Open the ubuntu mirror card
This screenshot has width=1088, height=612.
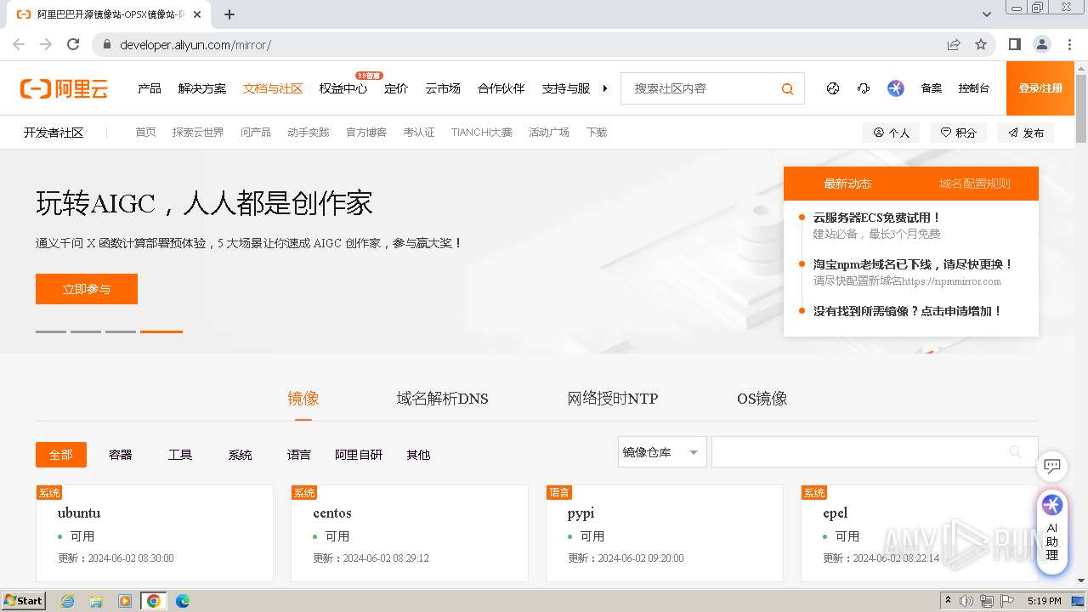point(155,533)
